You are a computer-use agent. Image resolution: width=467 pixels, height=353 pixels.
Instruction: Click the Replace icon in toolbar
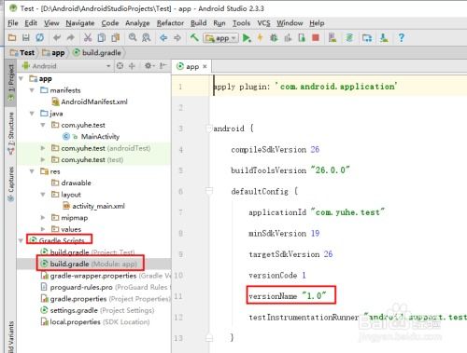[146, 38]
